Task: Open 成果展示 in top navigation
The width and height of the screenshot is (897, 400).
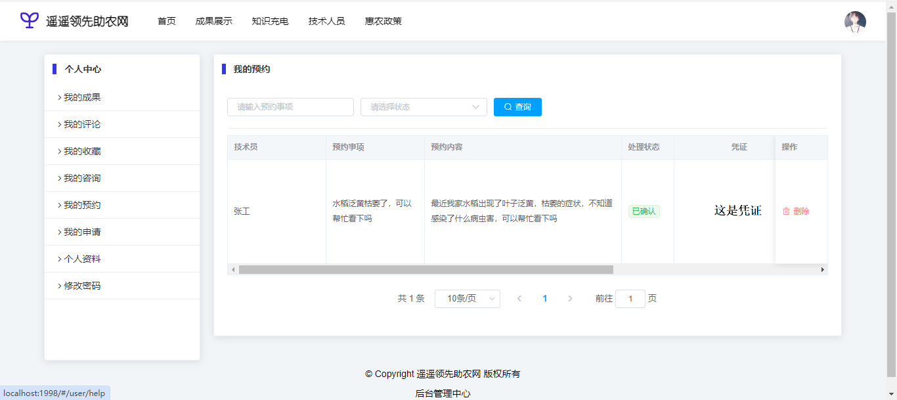Action: (x=213, y=21)
